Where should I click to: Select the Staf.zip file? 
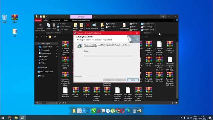click(107, 91)
